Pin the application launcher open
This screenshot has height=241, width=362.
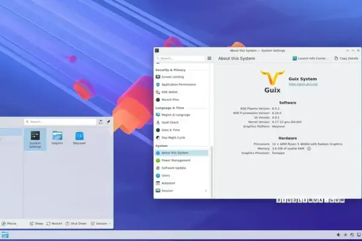[108, 122]
